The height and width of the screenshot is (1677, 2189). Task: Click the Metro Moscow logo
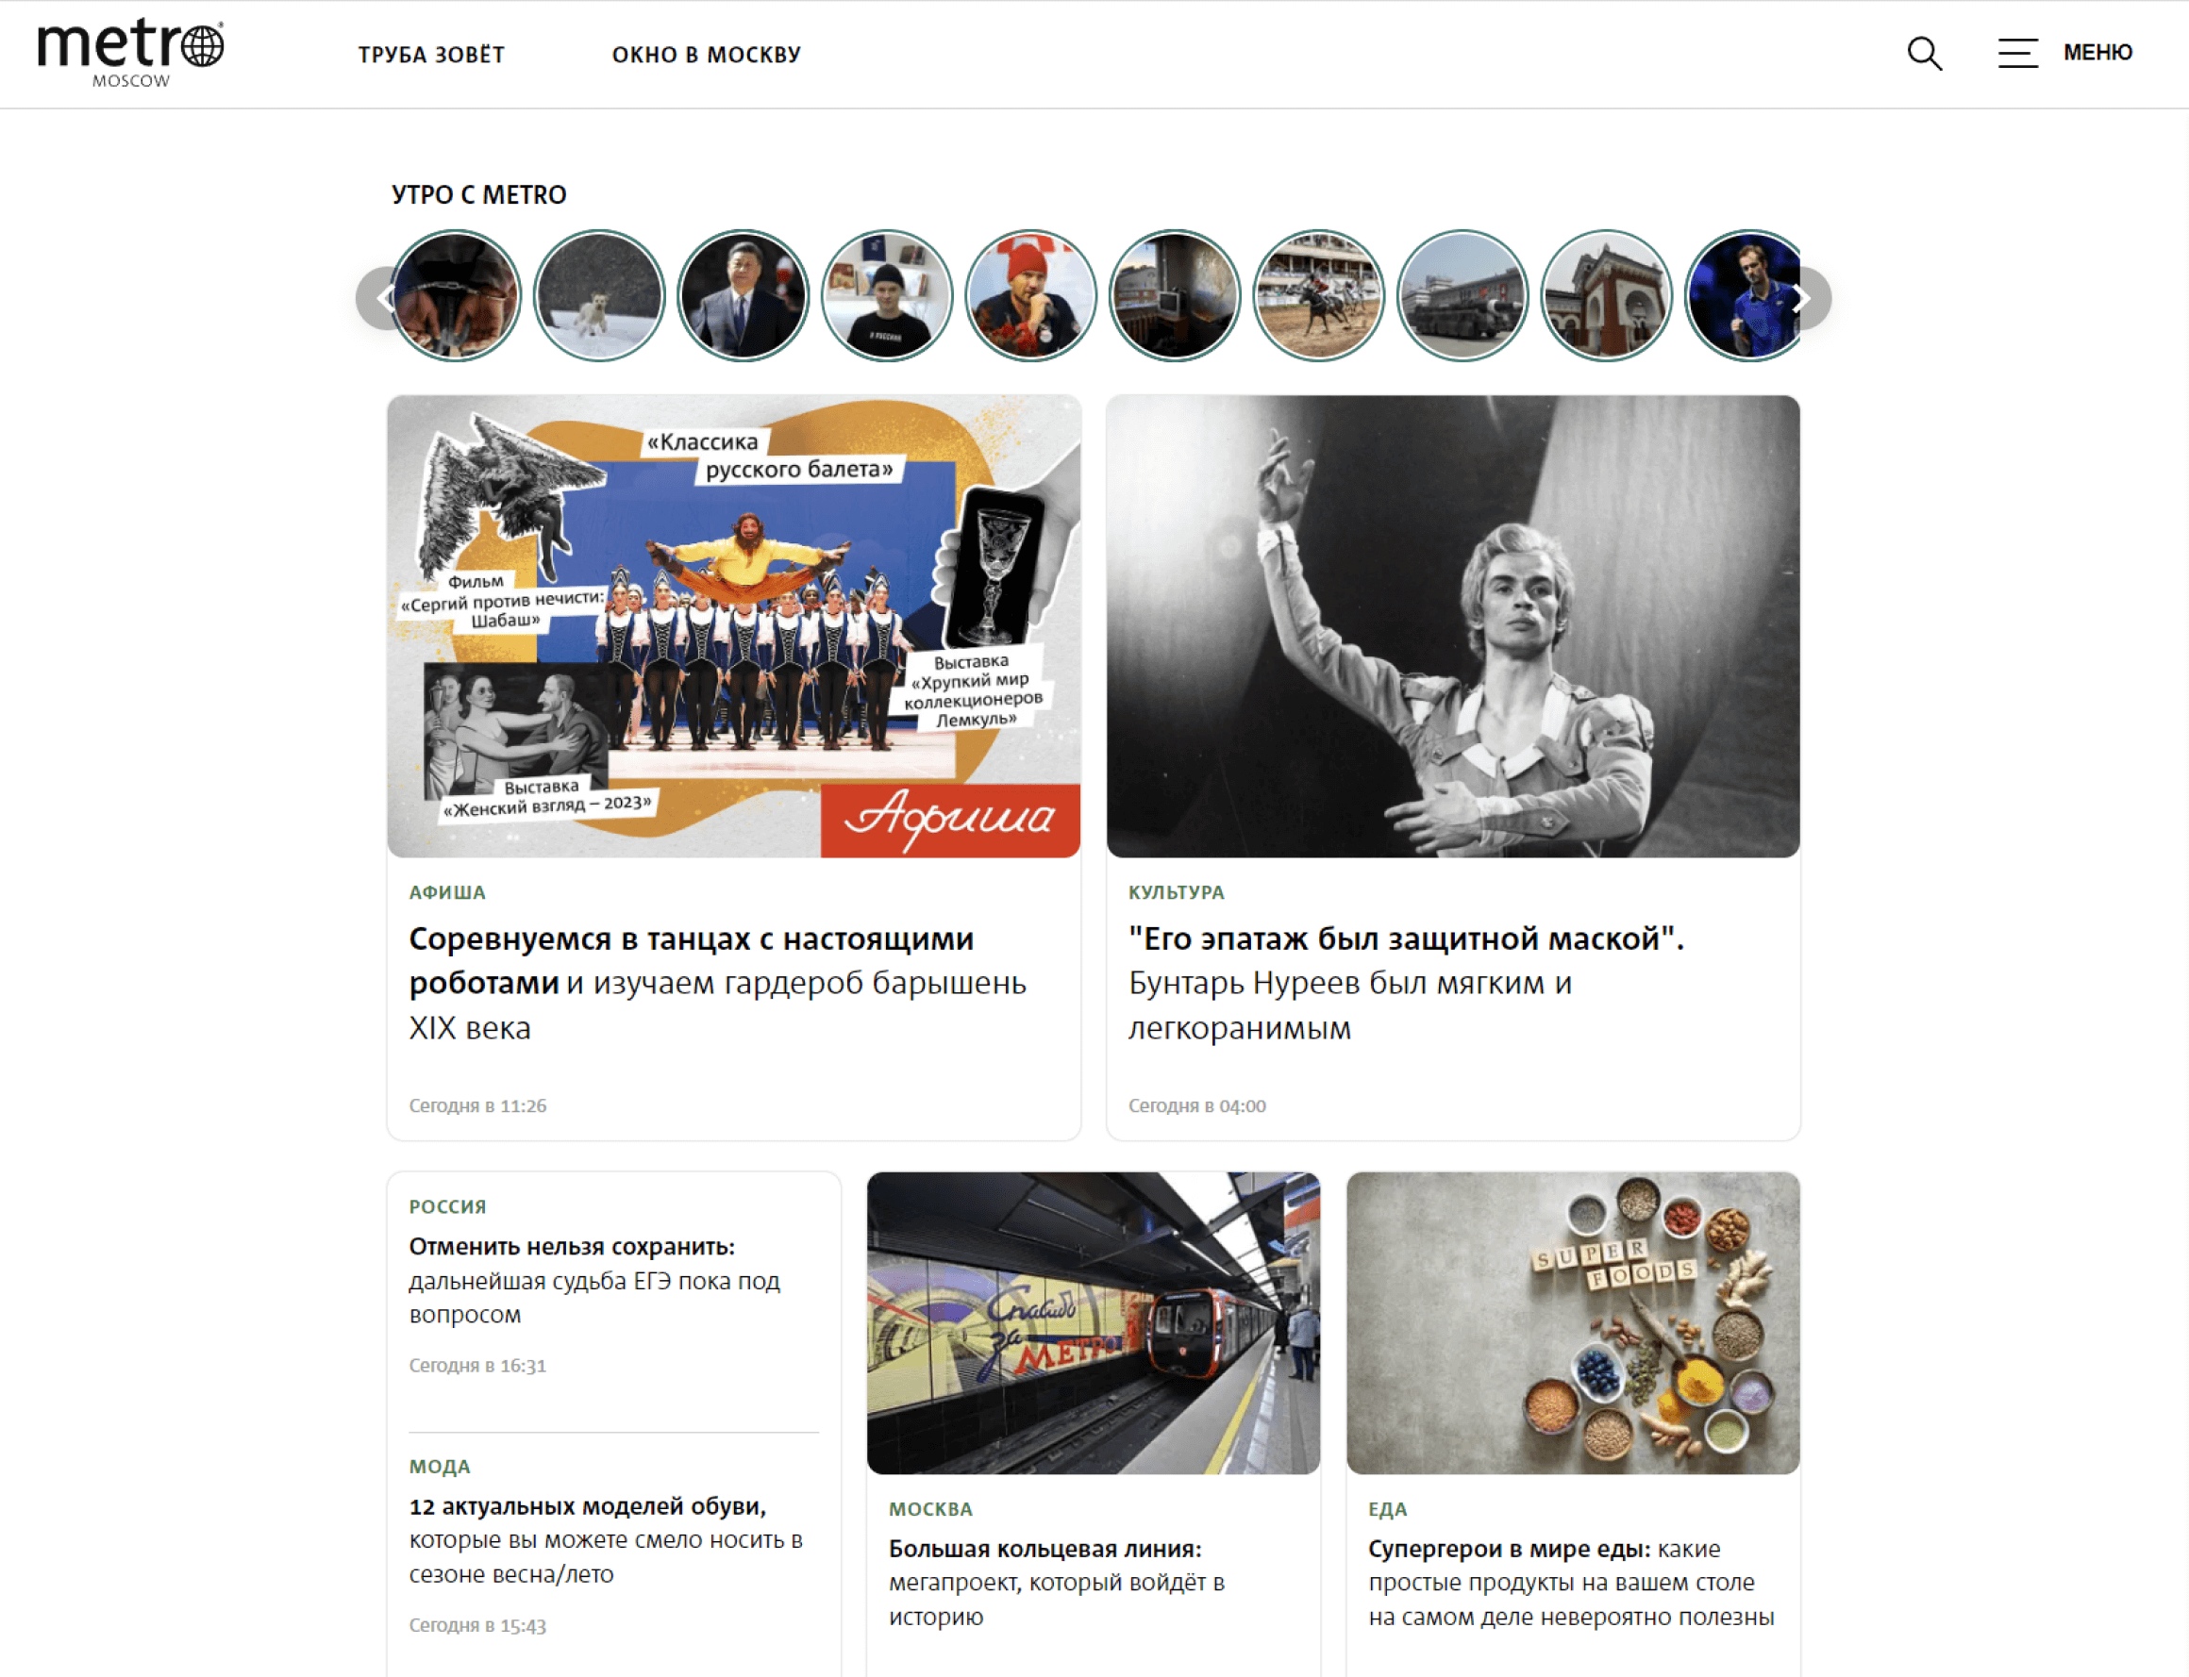pos(131,54)
